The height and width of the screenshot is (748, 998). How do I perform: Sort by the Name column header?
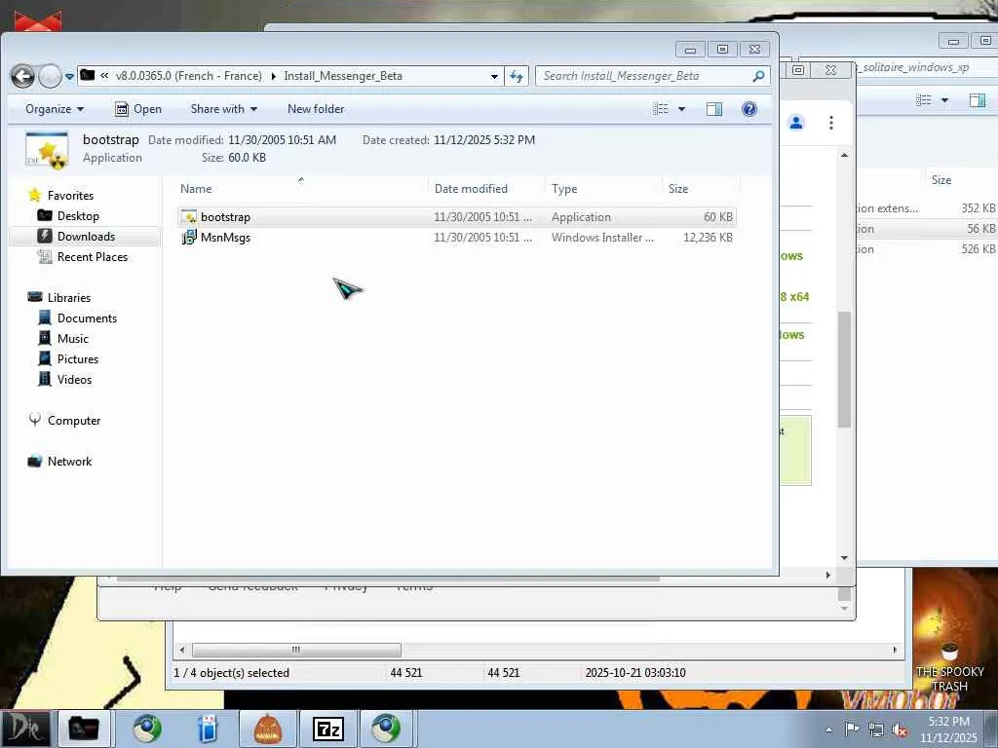[301, 188]
